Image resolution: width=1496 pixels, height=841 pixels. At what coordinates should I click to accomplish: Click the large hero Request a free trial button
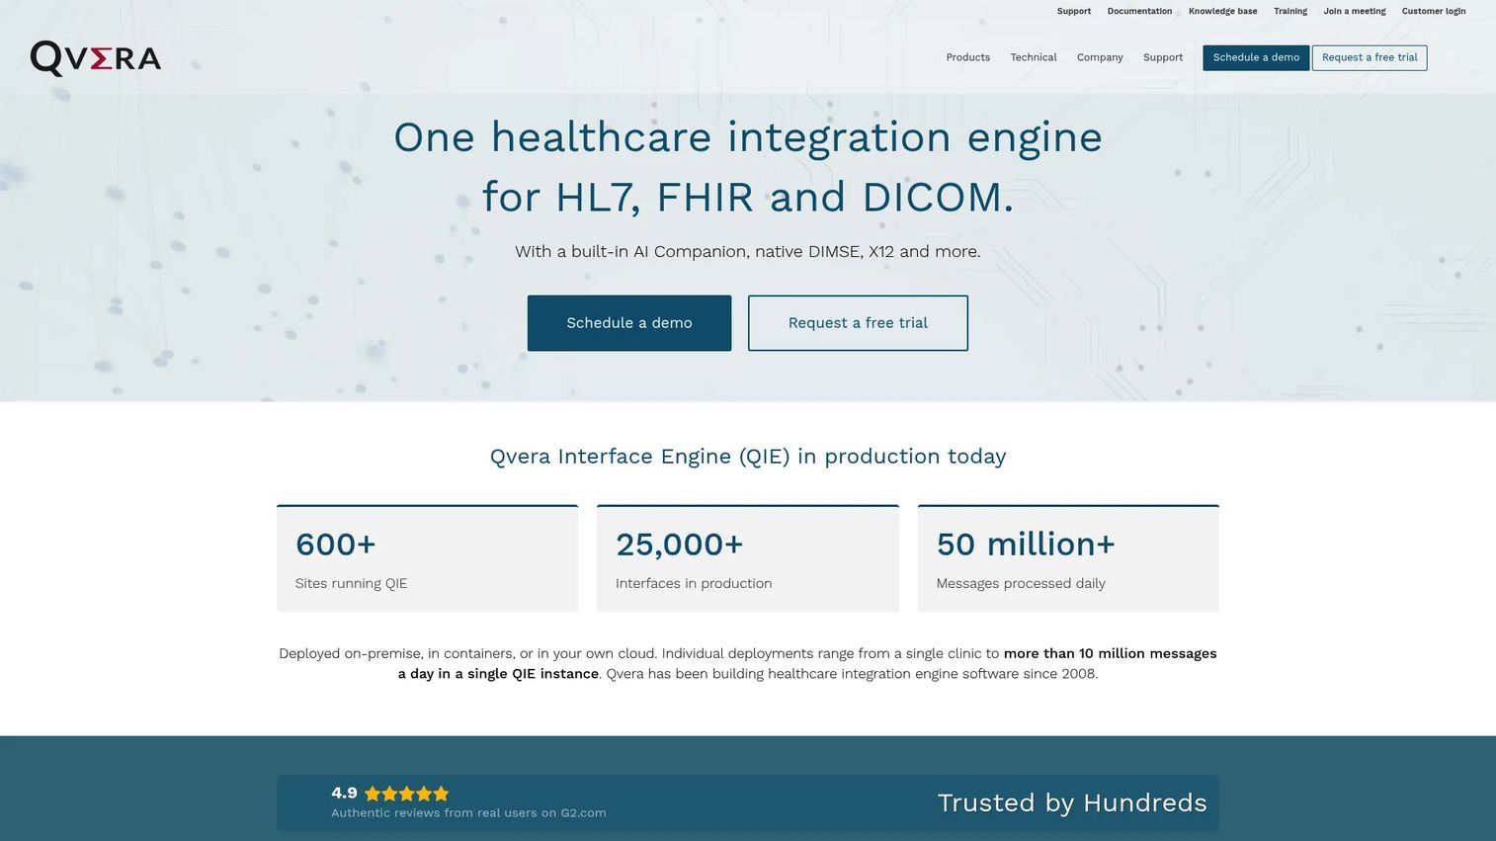coord(858,323)
